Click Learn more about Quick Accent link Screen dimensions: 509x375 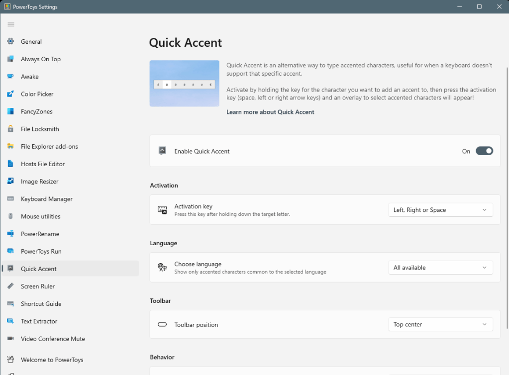(270, 112)
